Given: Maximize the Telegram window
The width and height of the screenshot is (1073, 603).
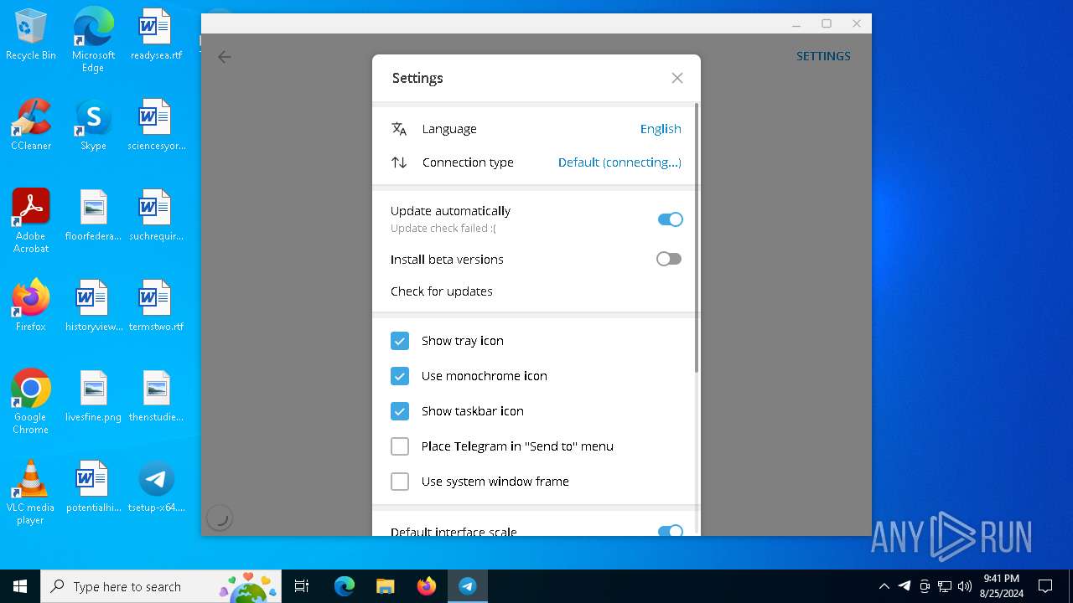Looking at the screenshot, I should tap(827, 23).
